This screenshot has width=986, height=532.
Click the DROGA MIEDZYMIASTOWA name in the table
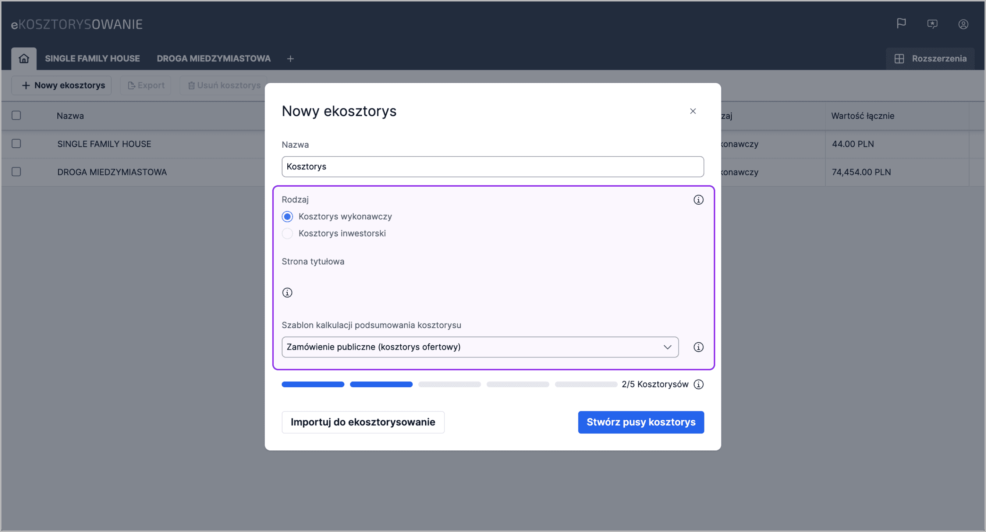[112, 172]
